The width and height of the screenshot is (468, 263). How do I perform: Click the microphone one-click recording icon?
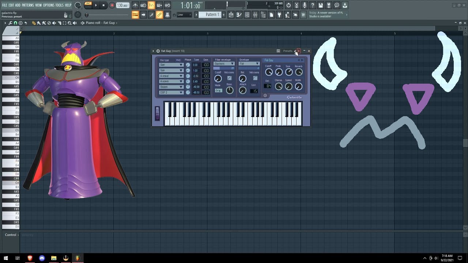click(304, 5)
